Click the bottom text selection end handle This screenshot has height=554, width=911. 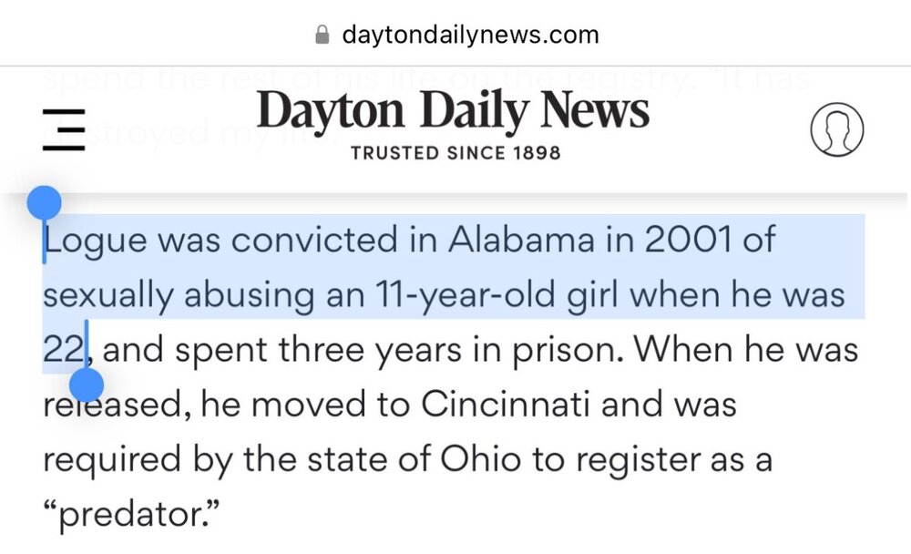coord(87,385)
